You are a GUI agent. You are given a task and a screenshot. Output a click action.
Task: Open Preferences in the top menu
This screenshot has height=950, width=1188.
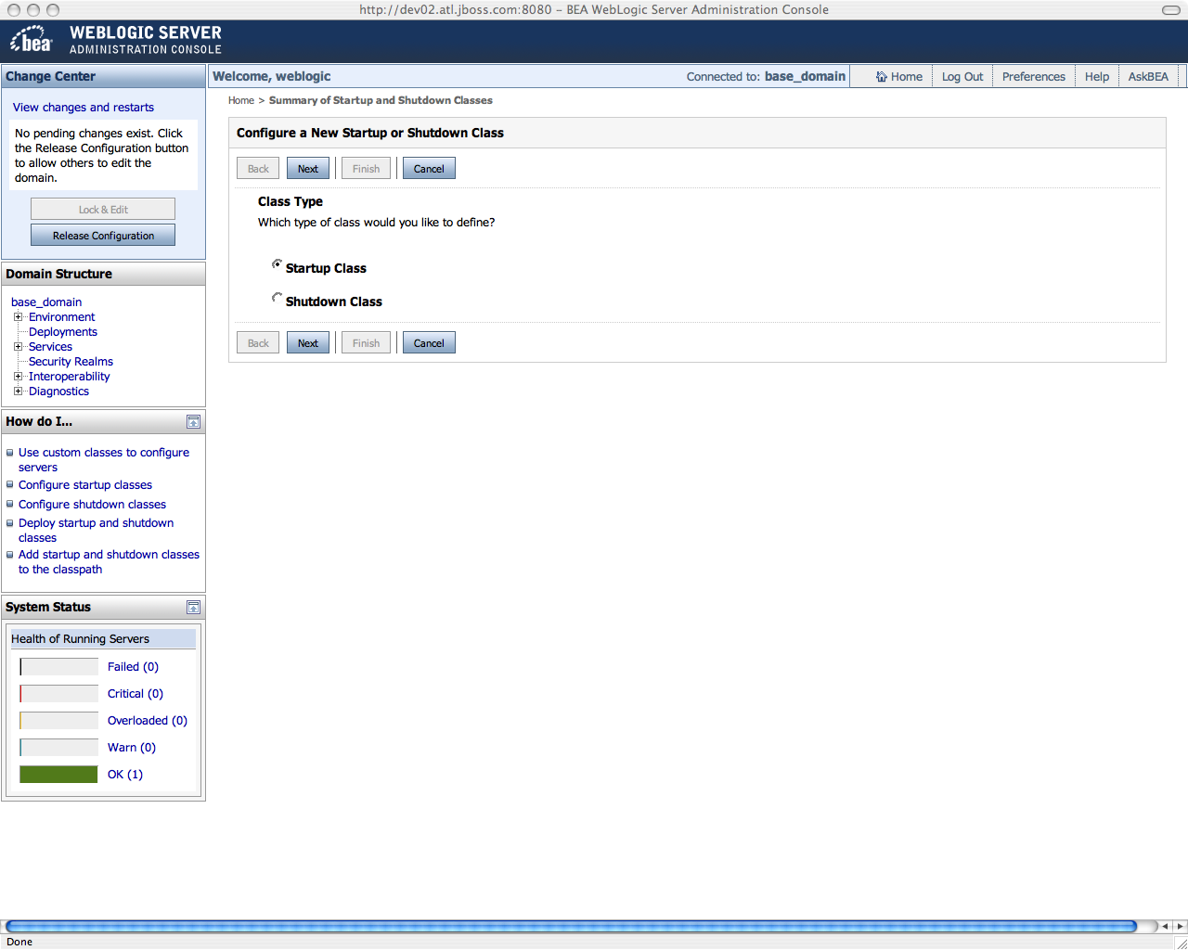coord(1034,77)
